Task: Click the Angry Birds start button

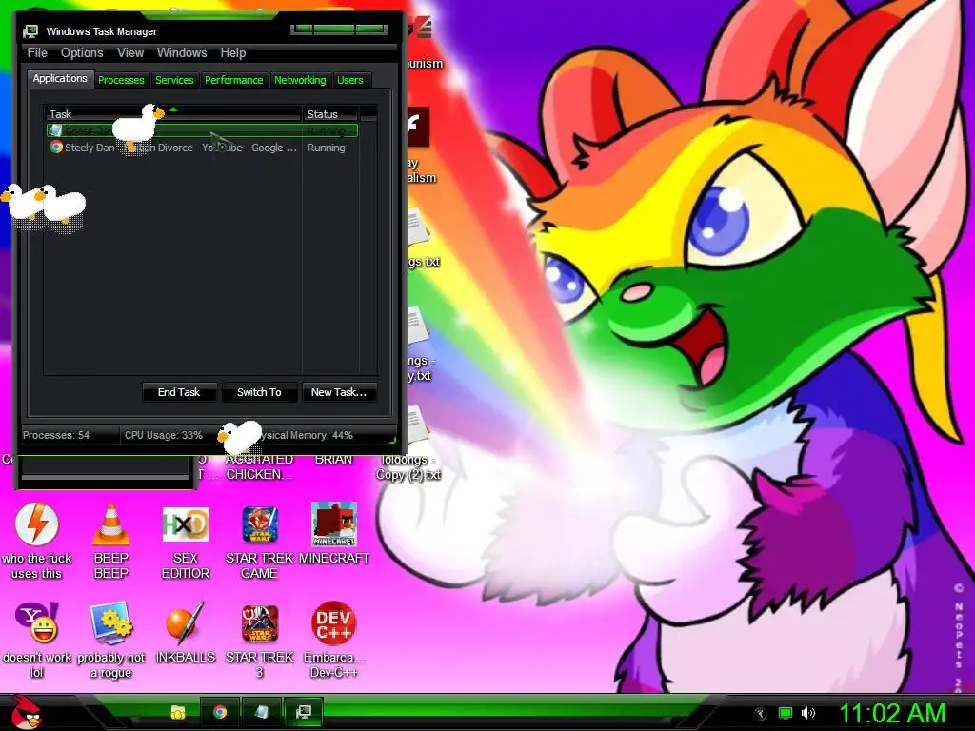Action: pos(26,712)
